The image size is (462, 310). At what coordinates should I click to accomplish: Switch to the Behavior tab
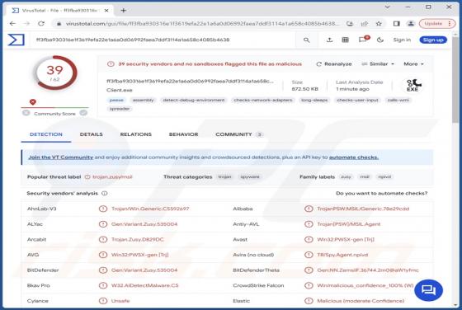183,134
